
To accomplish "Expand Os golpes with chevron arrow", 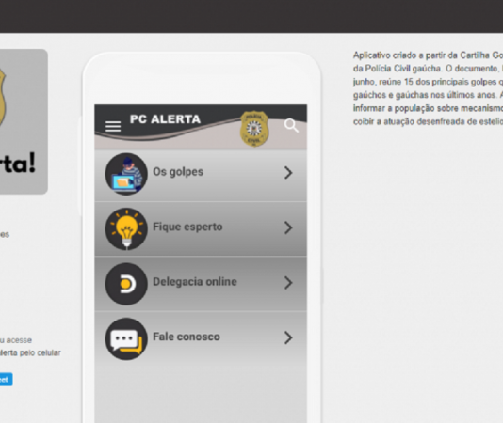I will pos(288,173).
